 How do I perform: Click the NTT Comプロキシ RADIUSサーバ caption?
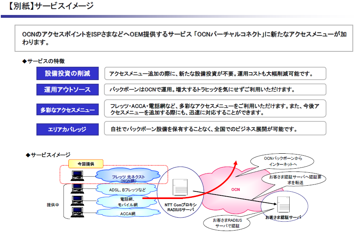click(180, 207)
